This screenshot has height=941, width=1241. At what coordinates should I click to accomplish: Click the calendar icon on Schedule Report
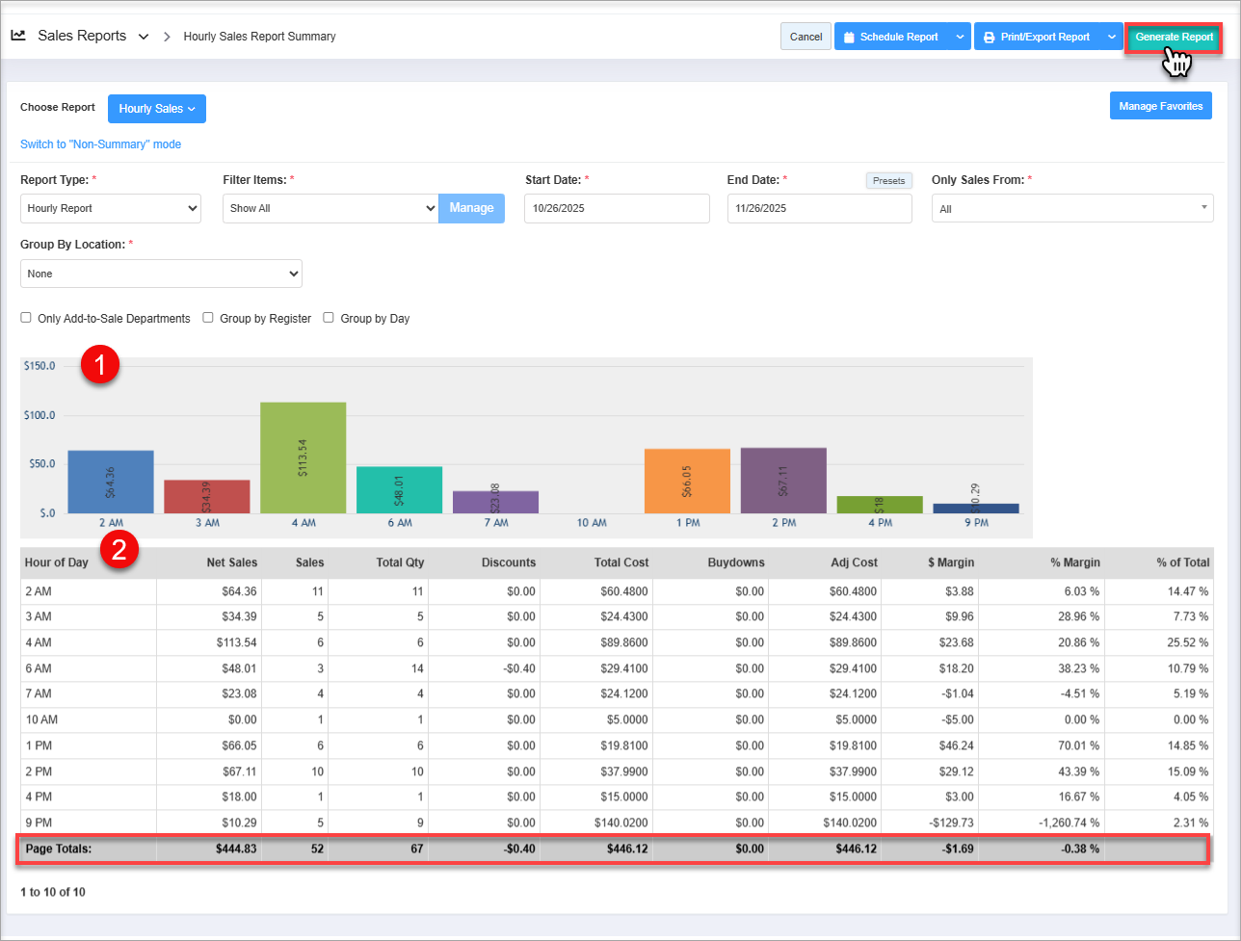[x=849, y=38]
